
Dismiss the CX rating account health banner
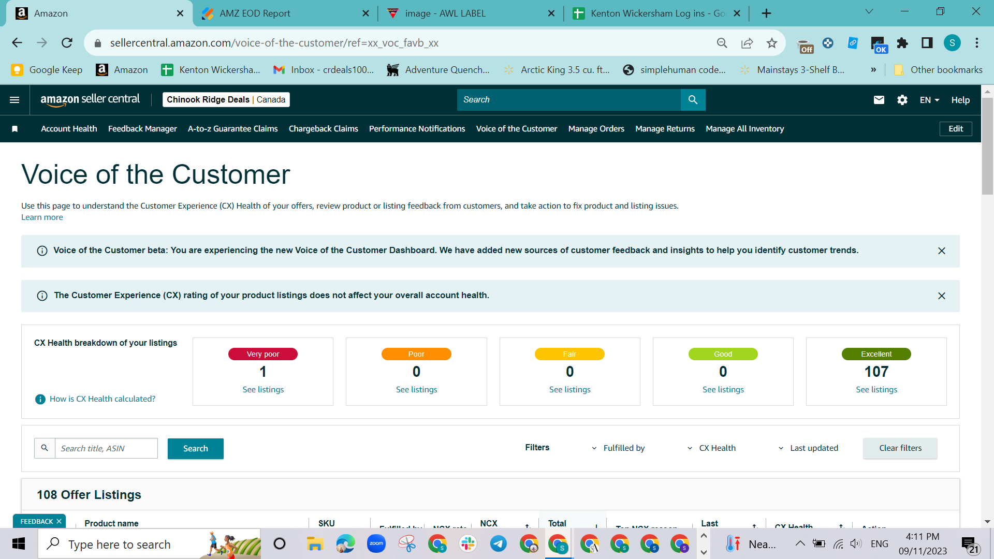942,296
